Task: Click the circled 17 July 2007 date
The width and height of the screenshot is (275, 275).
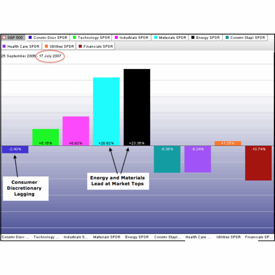Action: click(x=50, y=56)
